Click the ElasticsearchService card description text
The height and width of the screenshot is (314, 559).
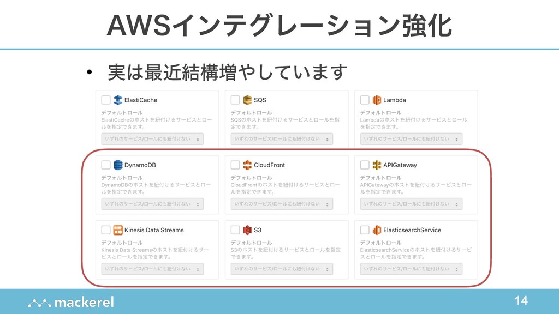coord(415,253)
